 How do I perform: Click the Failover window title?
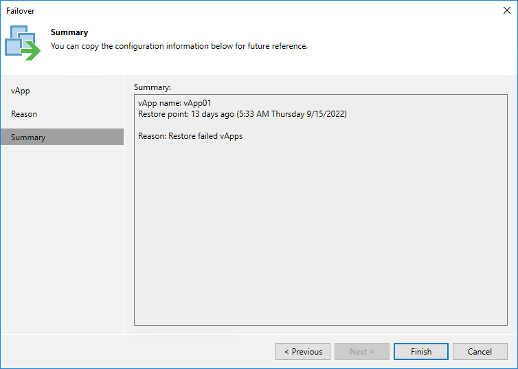(x=20, y=11)
